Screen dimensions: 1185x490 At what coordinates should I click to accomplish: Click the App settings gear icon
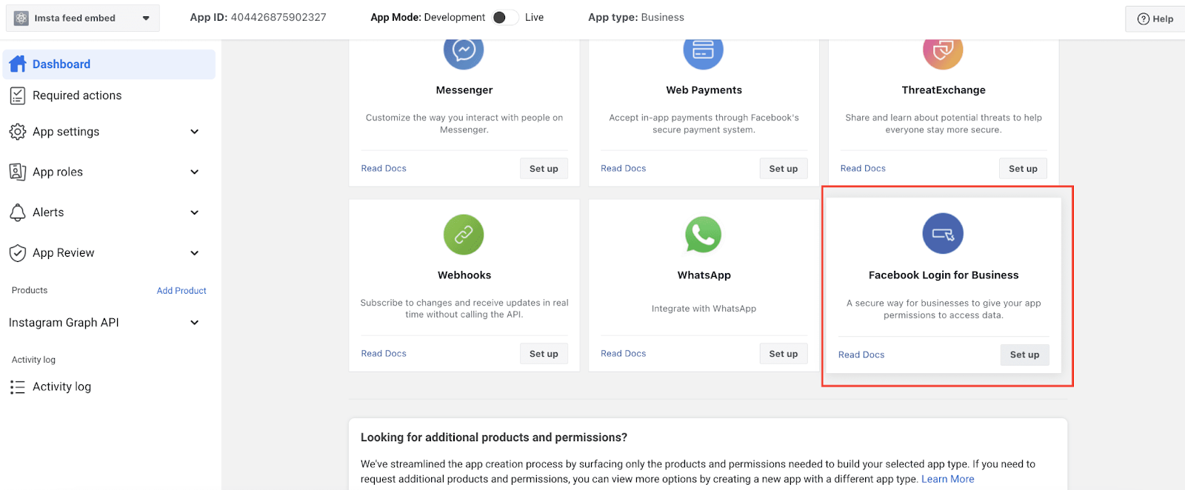[x=17, y=132]
